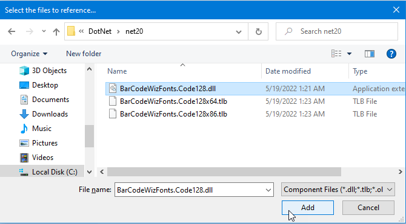Close the Select files dialog
The width and height of the screenshot is (406, 224).
coord(396,10)
